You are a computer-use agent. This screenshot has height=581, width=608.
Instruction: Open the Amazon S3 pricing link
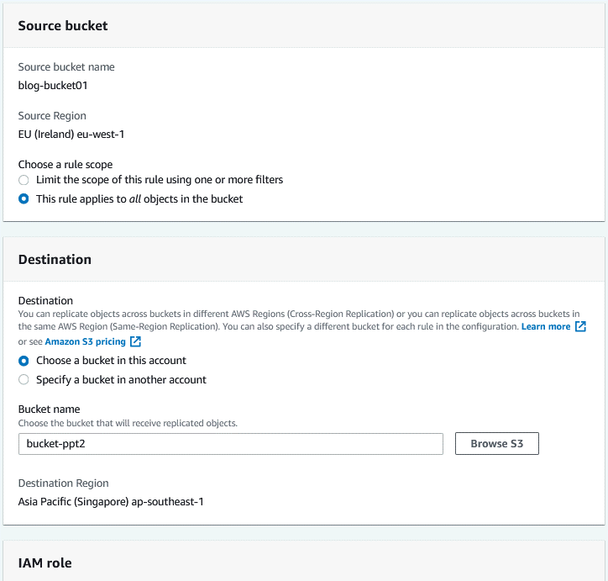tap(85, 341)
